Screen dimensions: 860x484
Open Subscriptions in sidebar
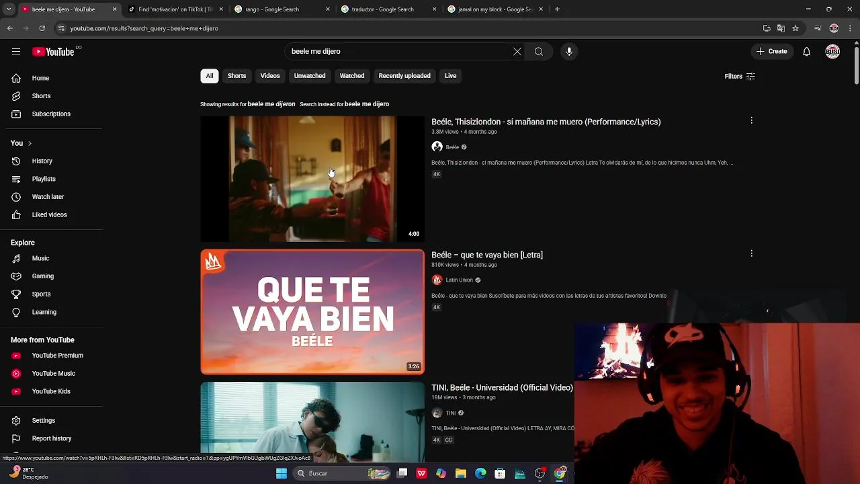[51, 114]
